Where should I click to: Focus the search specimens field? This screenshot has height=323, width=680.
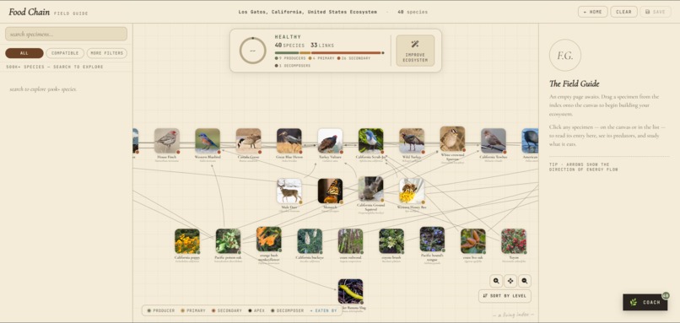[67, 34]
